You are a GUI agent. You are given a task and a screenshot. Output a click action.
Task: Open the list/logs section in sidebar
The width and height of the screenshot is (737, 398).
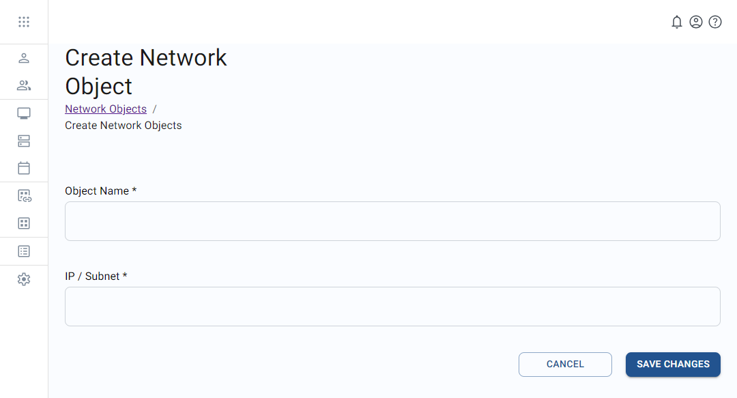coord(24,251)
